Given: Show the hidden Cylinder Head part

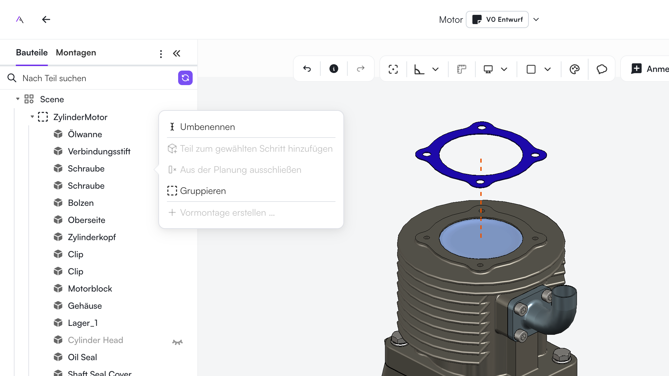Looking at the screenshot, I should click(177, 342).
